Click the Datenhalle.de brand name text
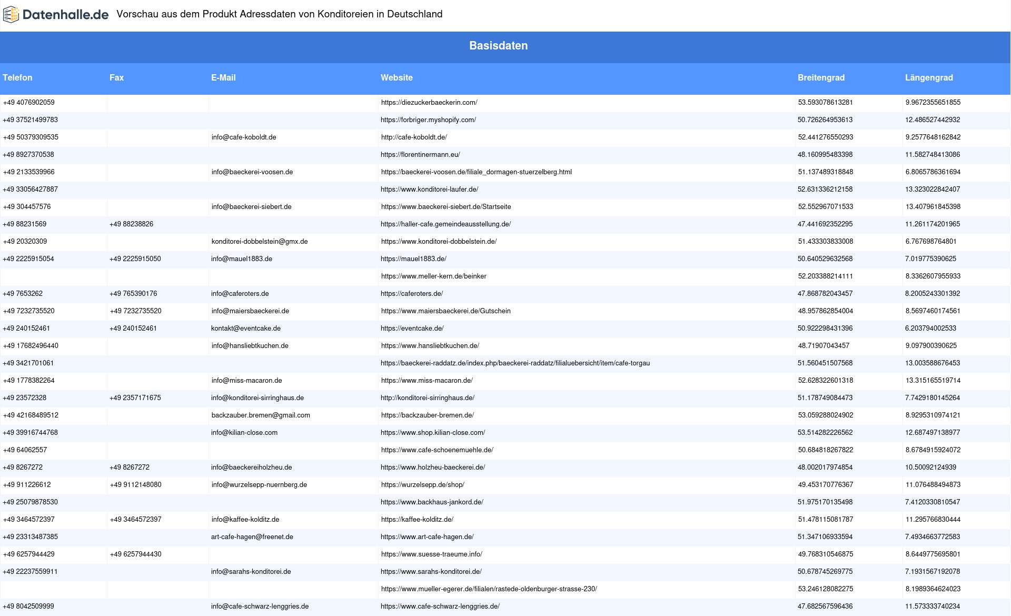The width and height of the screenshot is (1011, 616). tap(66, 15)
